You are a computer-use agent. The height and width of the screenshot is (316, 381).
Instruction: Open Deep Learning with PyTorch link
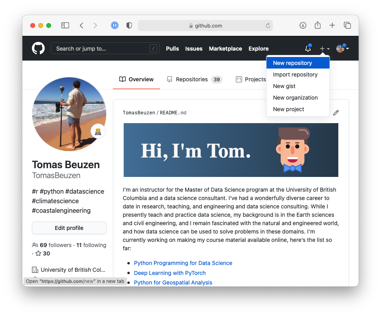tap(170, 273)
